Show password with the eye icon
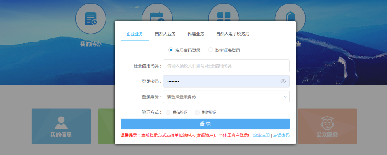387x155 pixels. (x=283, y=81)
